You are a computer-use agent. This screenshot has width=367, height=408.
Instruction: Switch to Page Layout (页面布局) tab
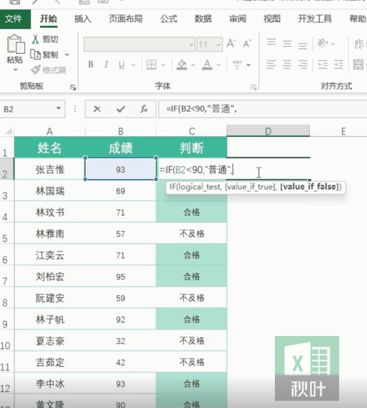coord(126,19)
